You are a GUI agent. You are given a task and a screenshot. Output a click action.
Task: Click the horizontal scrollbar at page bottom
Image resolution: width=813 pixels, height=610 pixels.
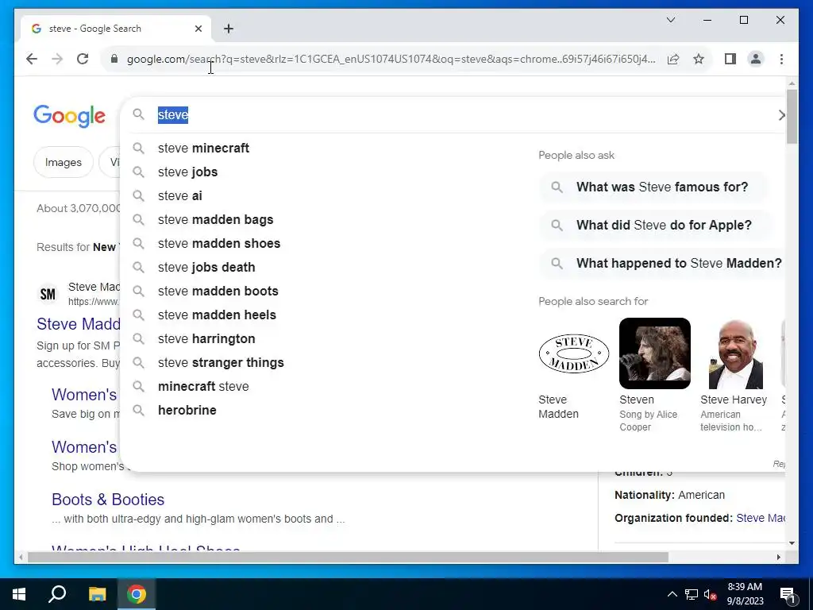348,557
